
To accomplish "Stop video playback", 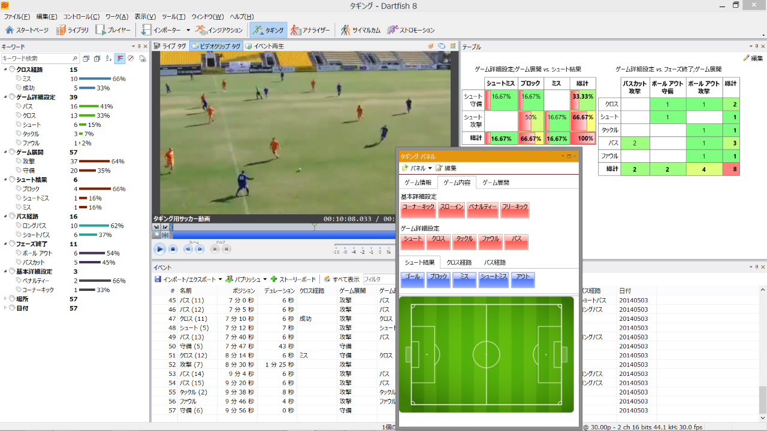I will tap(173, 249).
